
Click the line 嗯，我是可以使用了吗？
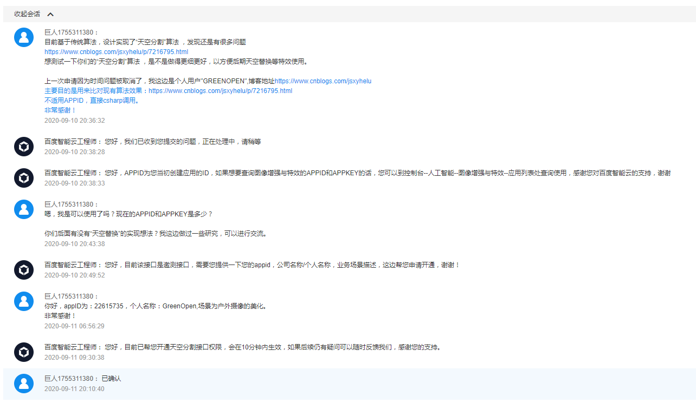(x=128, y=214)
